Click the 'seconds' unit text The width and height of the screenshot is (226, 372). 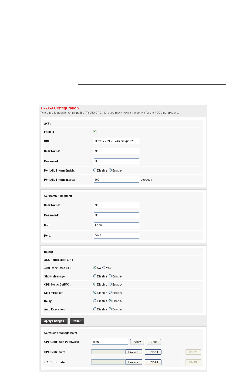(x=146, y=180)
